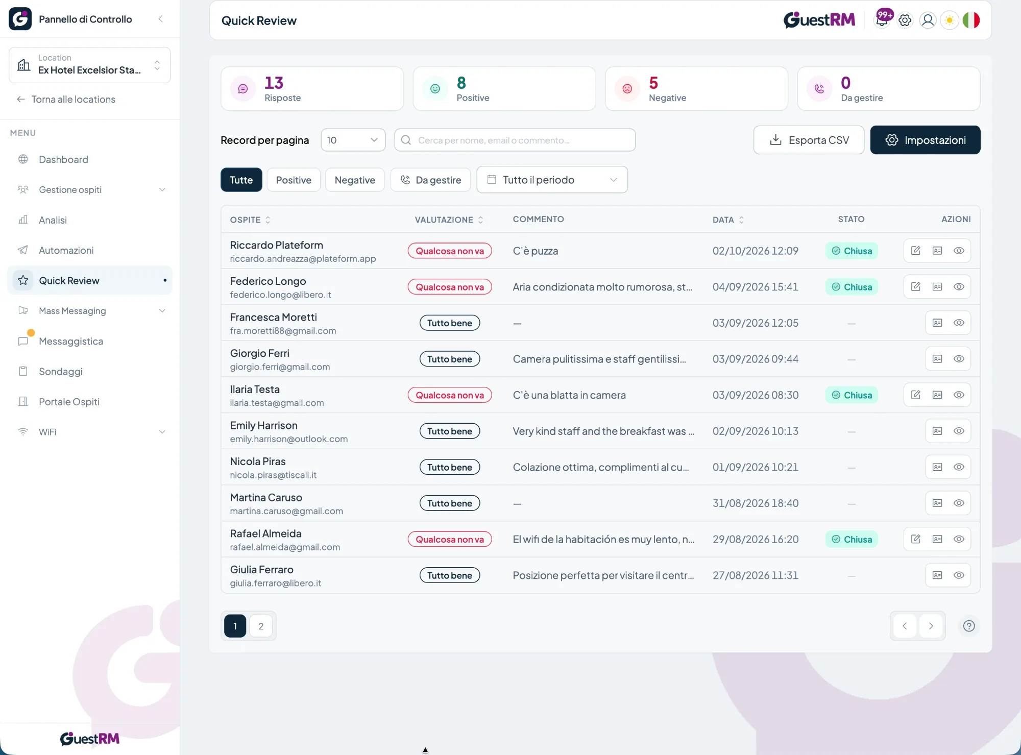Open guest card for Rafael Almeida
Screen dimensions: 1021x755
click(937, 539)
